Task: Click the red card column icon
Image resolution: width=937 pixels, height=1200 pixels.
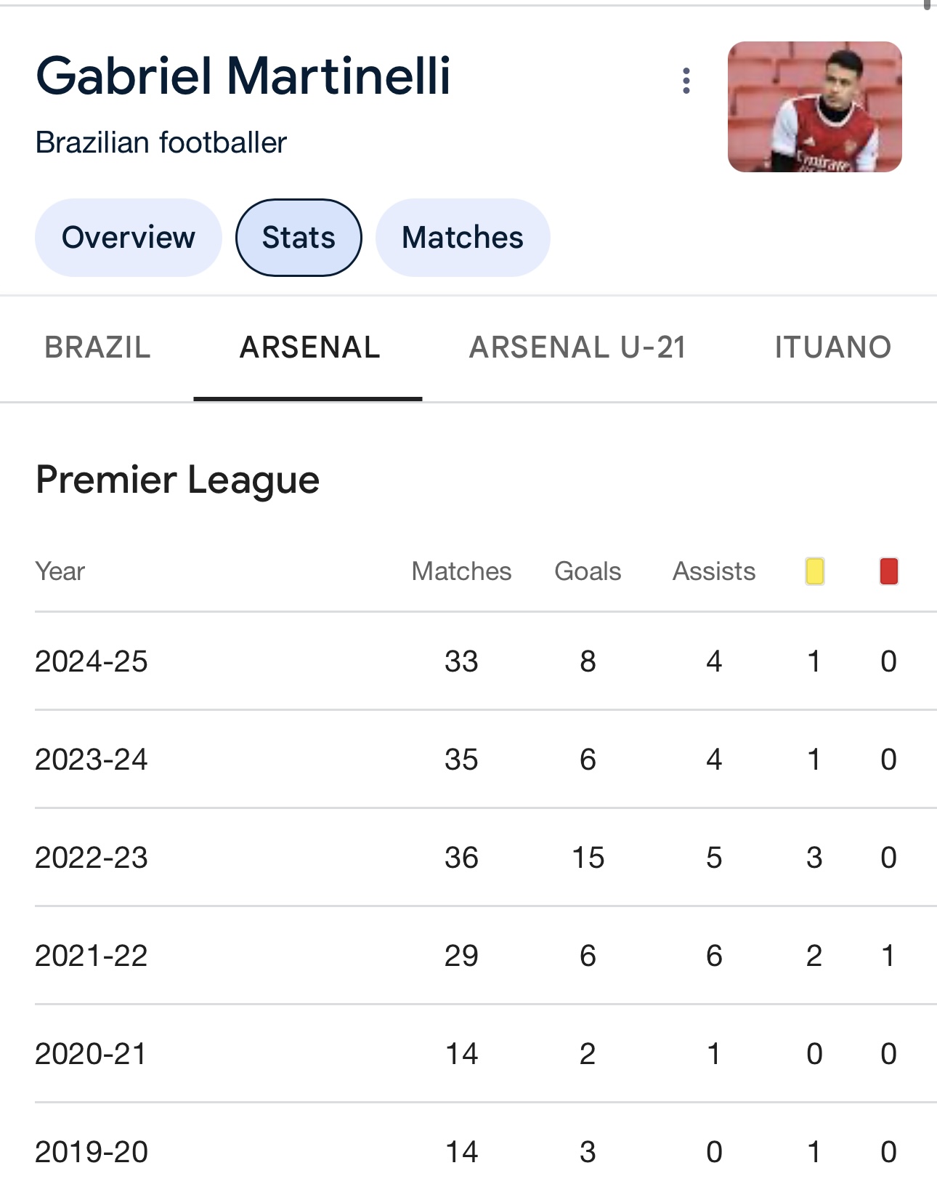Action: pyautogui.click(x=888, y=571)
